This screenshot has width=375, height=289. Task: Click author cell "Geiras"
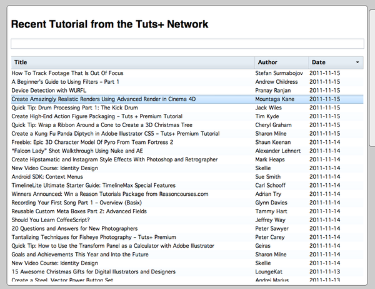coord(263,246)
